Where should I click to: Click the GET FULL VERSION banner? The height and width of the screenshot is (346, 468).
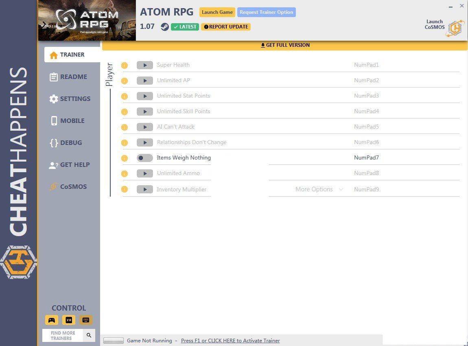[285, 45]
